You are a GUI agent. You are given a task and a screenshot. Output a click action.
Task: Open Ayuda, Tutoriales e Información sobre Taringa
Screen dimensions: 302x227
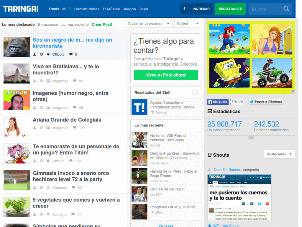click(172, 105)
